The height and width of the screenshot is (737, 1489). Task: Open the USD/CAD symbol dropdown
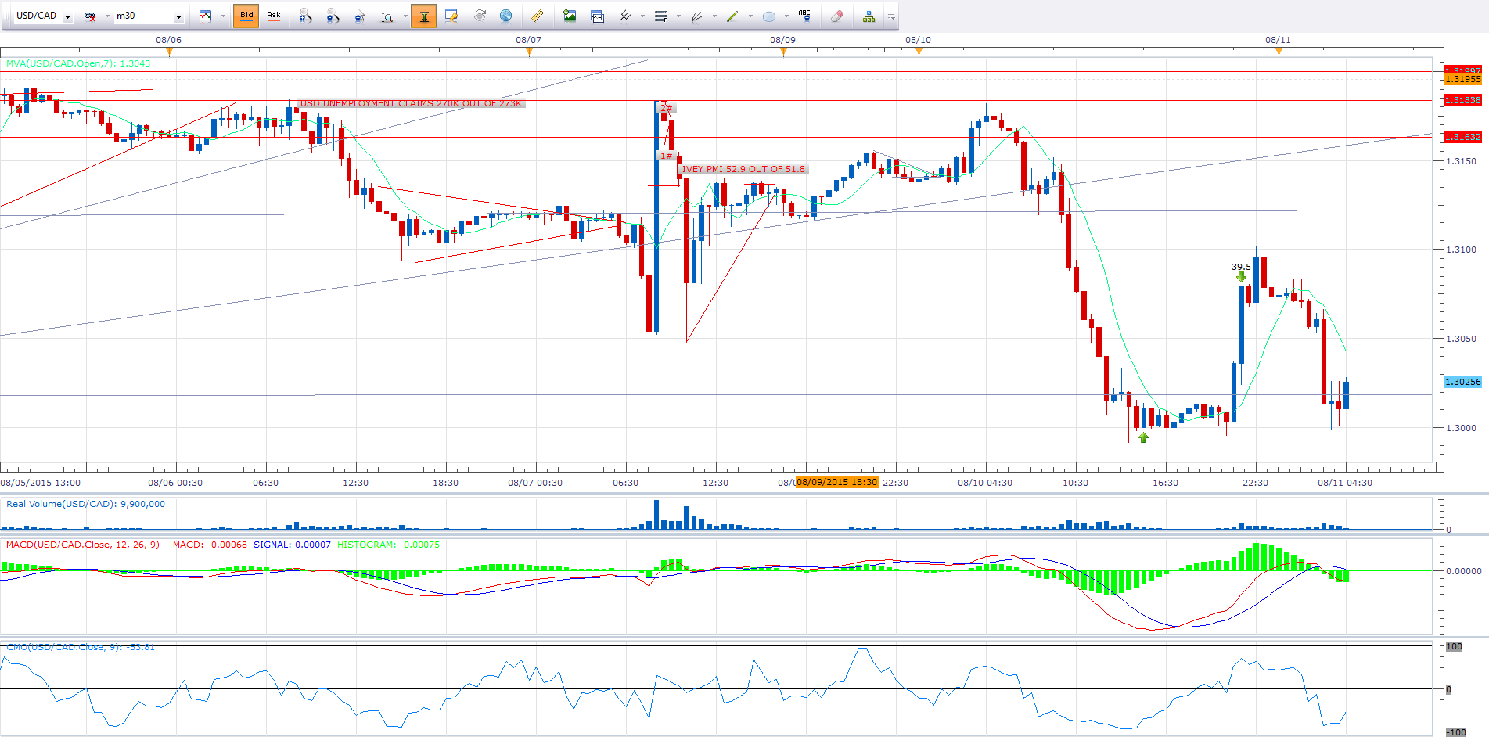click(x=68, y=16)
